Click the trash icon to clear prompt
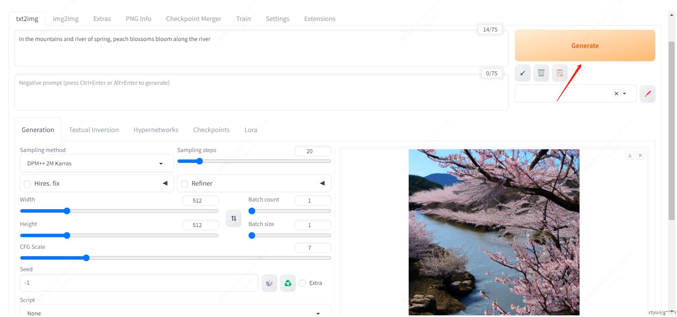This screenshot has width=677, height=317. (x=541, y=73)
